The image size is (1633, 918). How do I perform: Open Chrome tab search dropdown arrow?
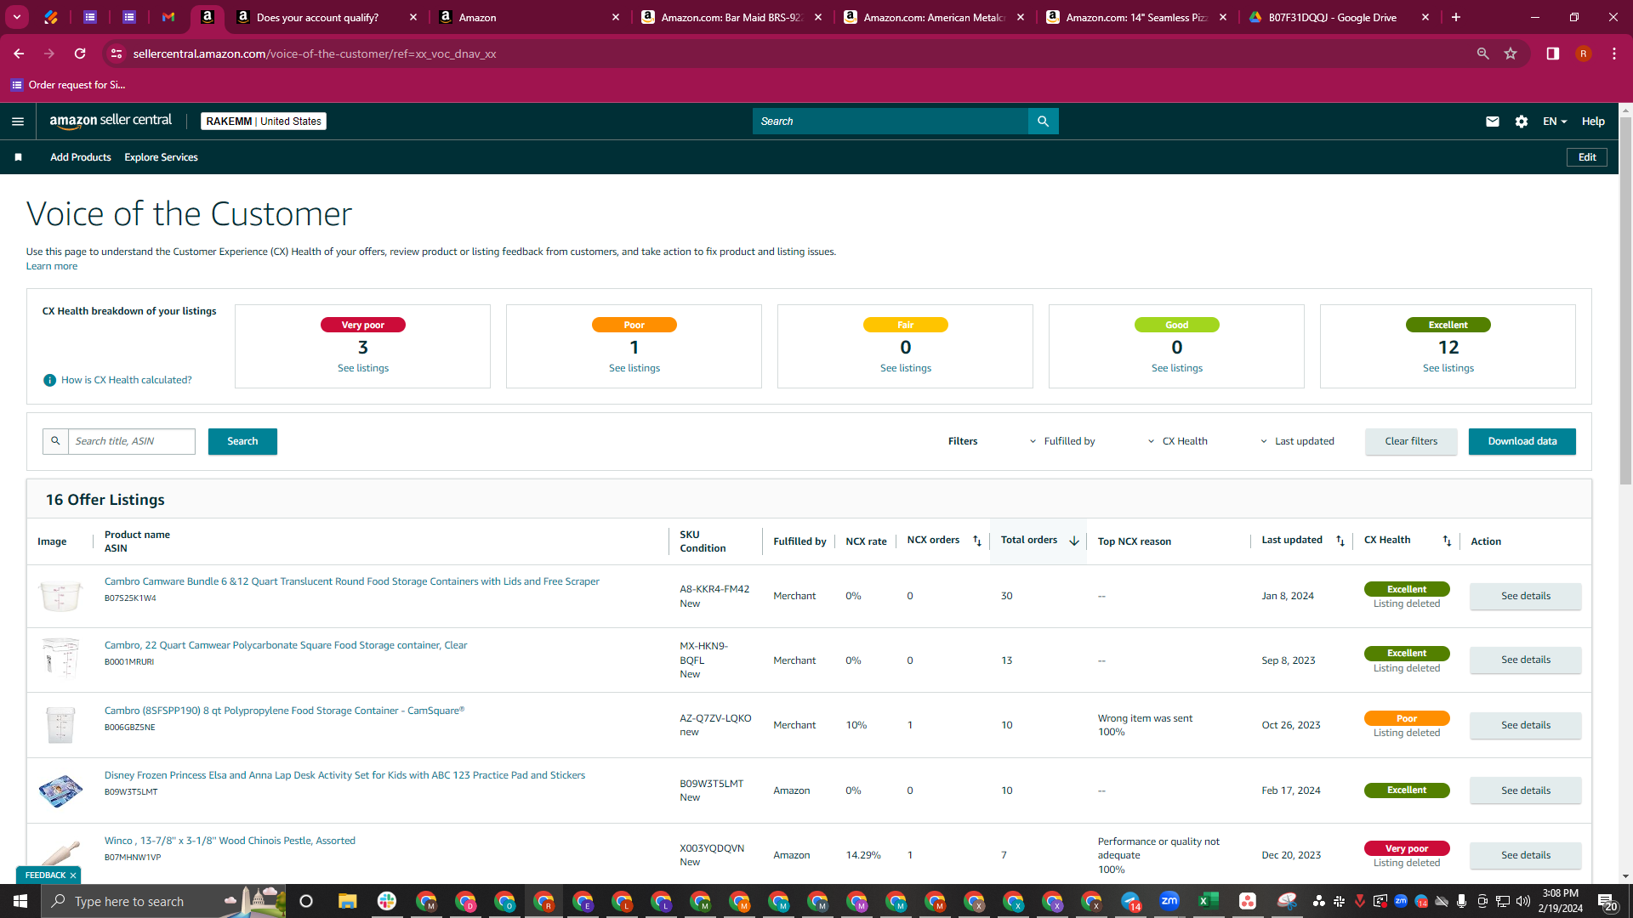coord(17,17)
